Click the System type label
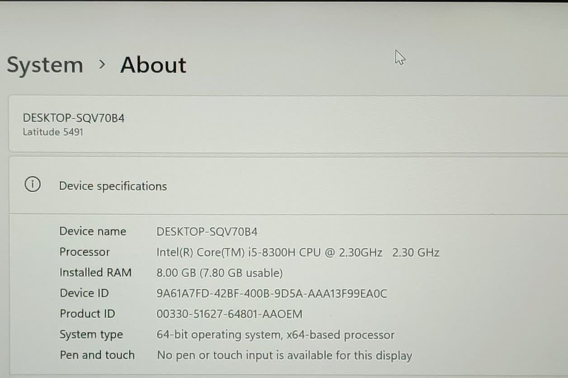Viewport: 568px width, 378px height. click(x=91, y=335)
